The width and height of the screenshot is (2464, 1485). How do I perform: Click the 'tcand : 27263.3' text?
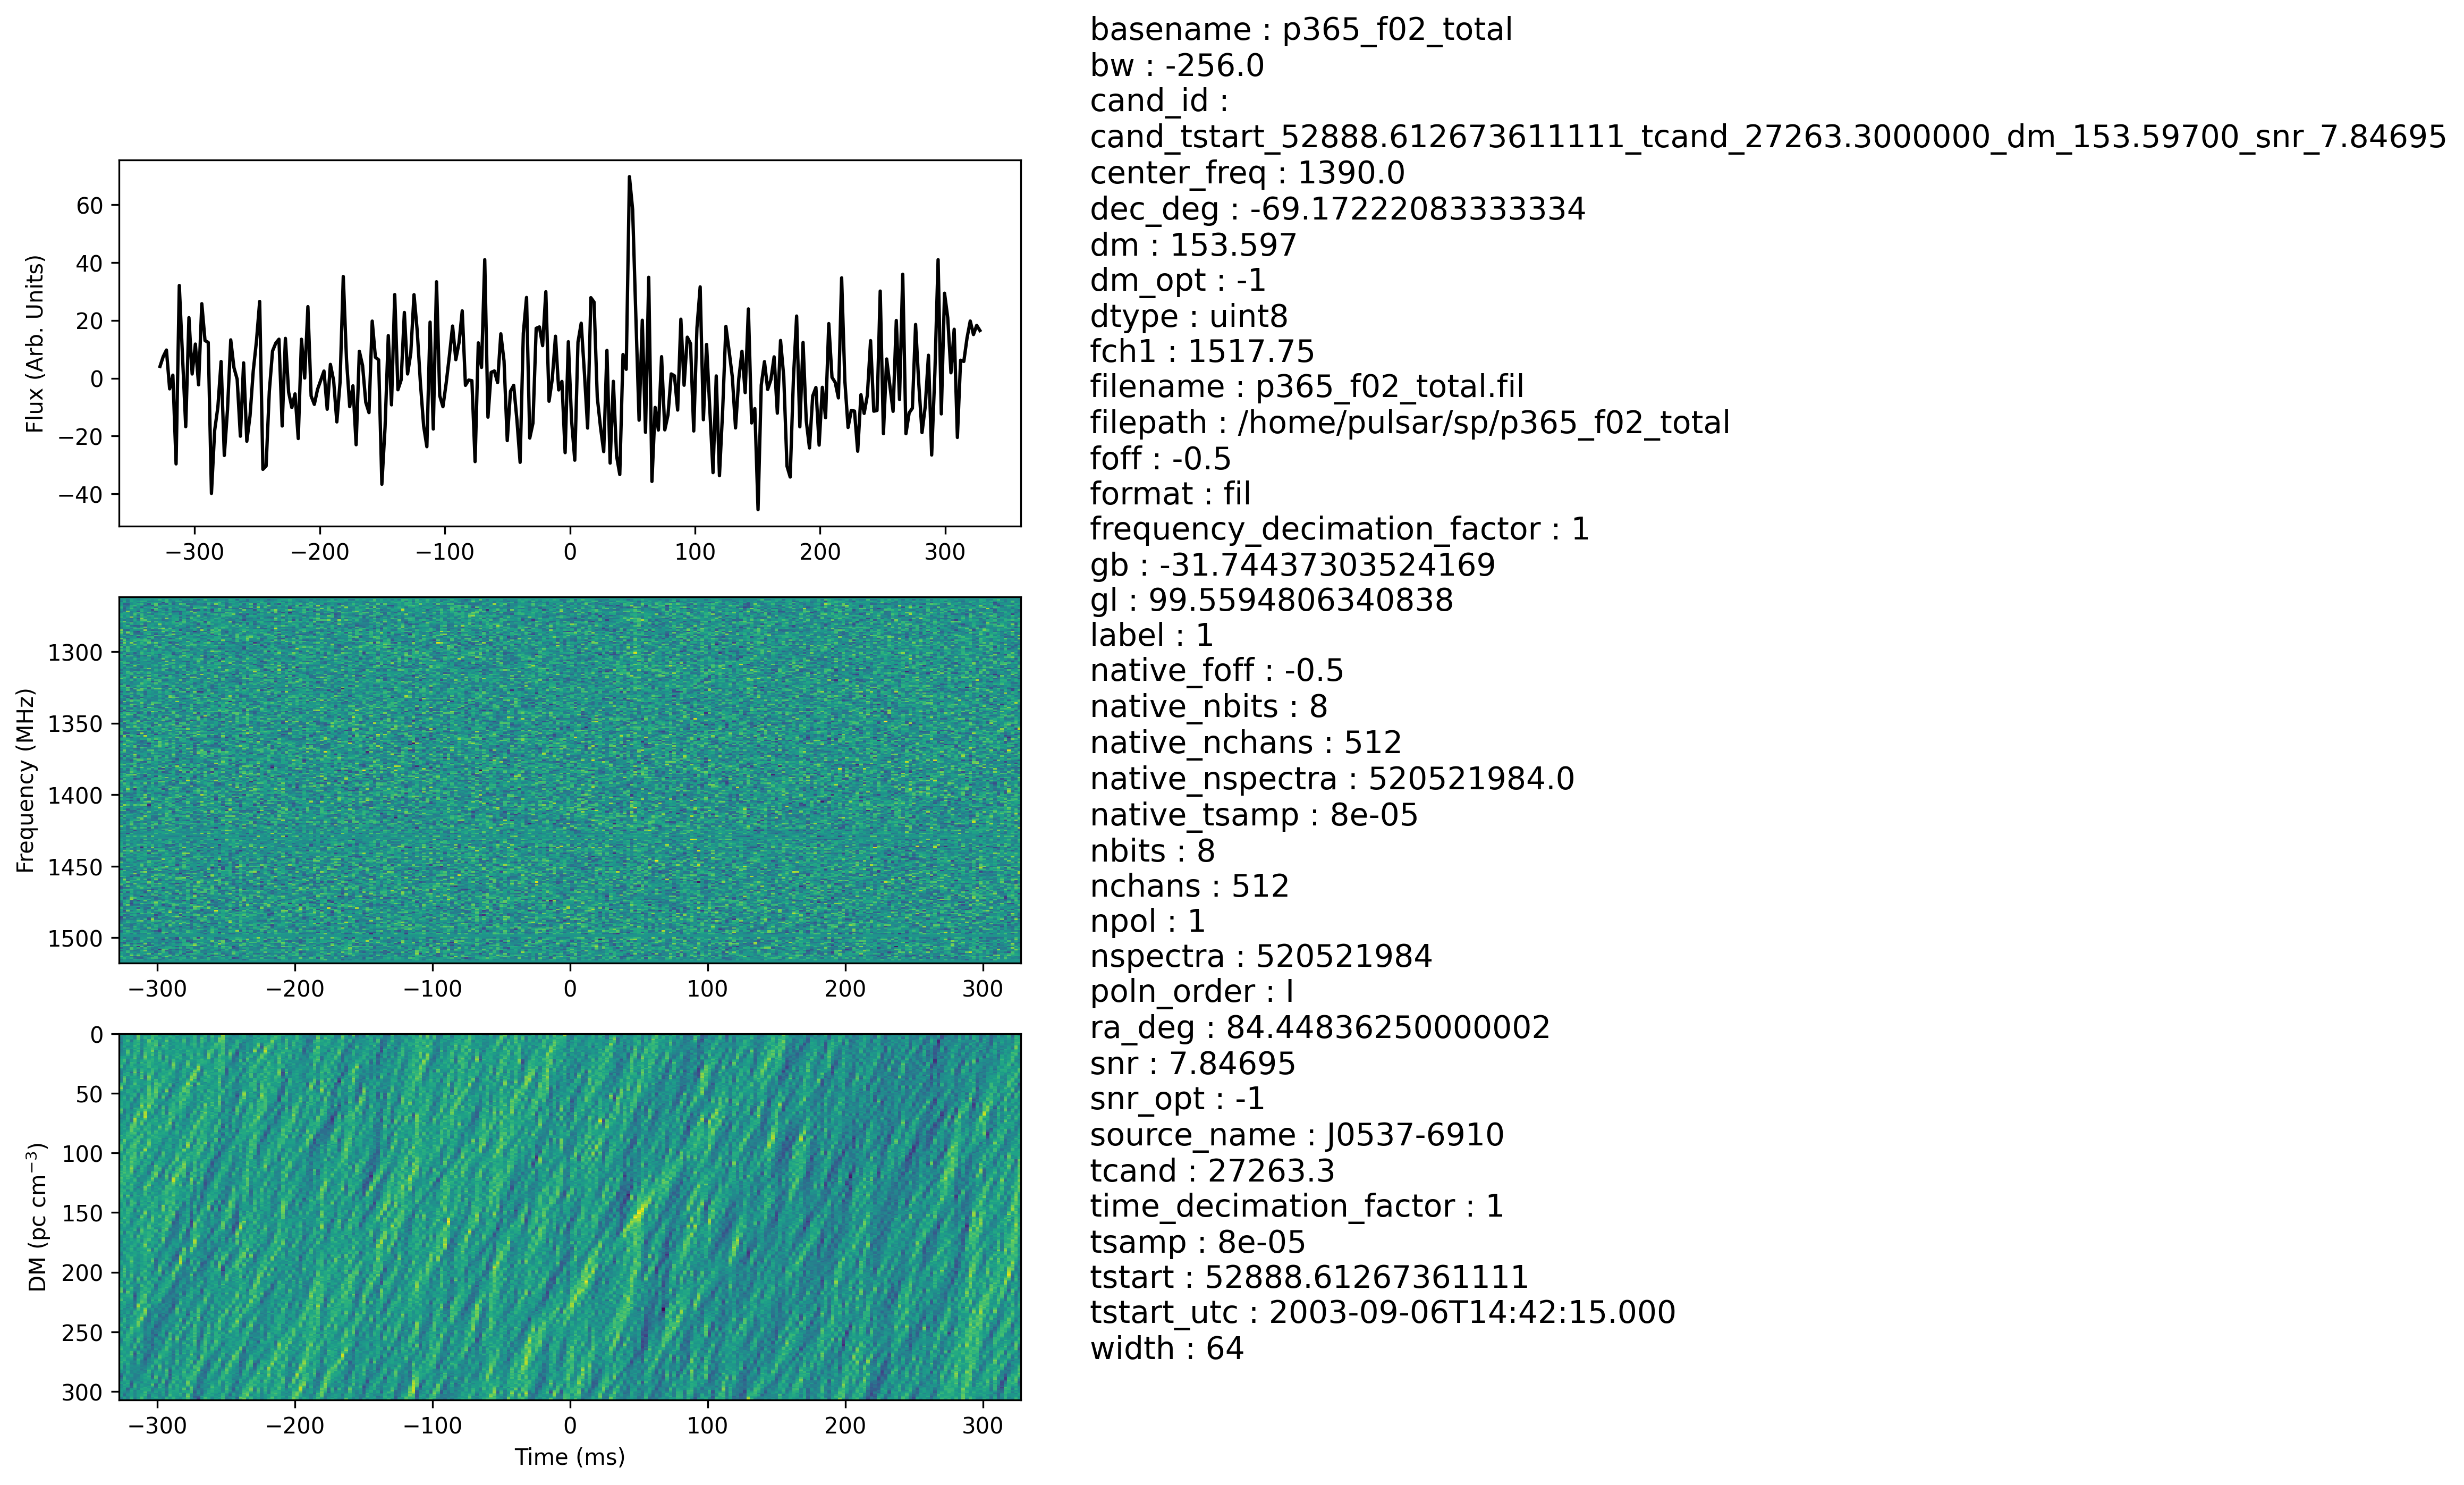pos(1212,1171)
